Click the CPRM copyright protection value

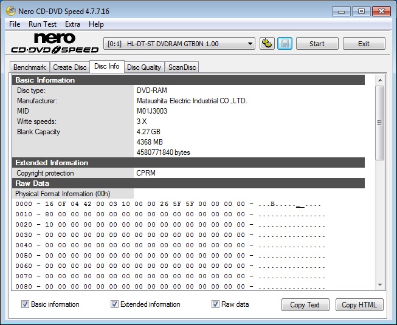pos(146,173)
